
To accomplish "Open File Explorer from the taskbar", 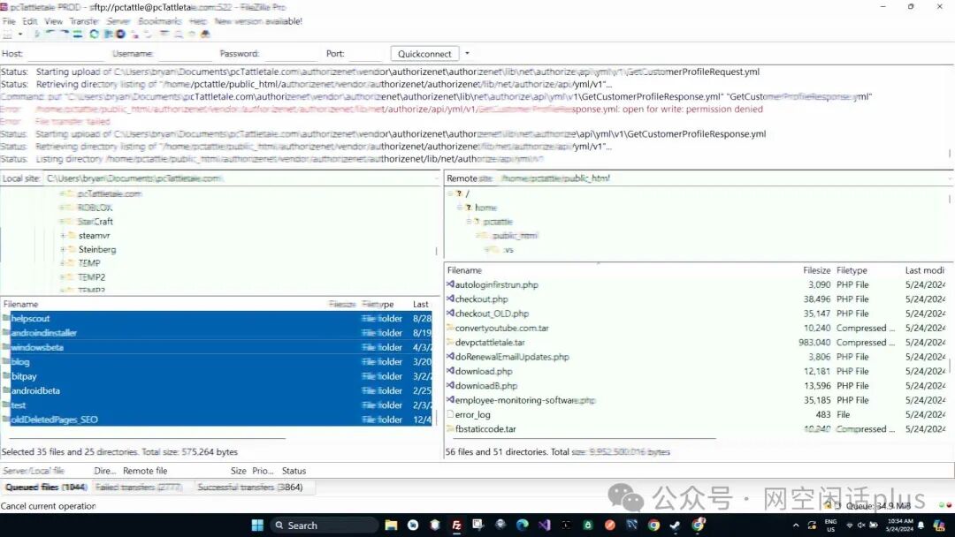I will [x=391, y=525].
